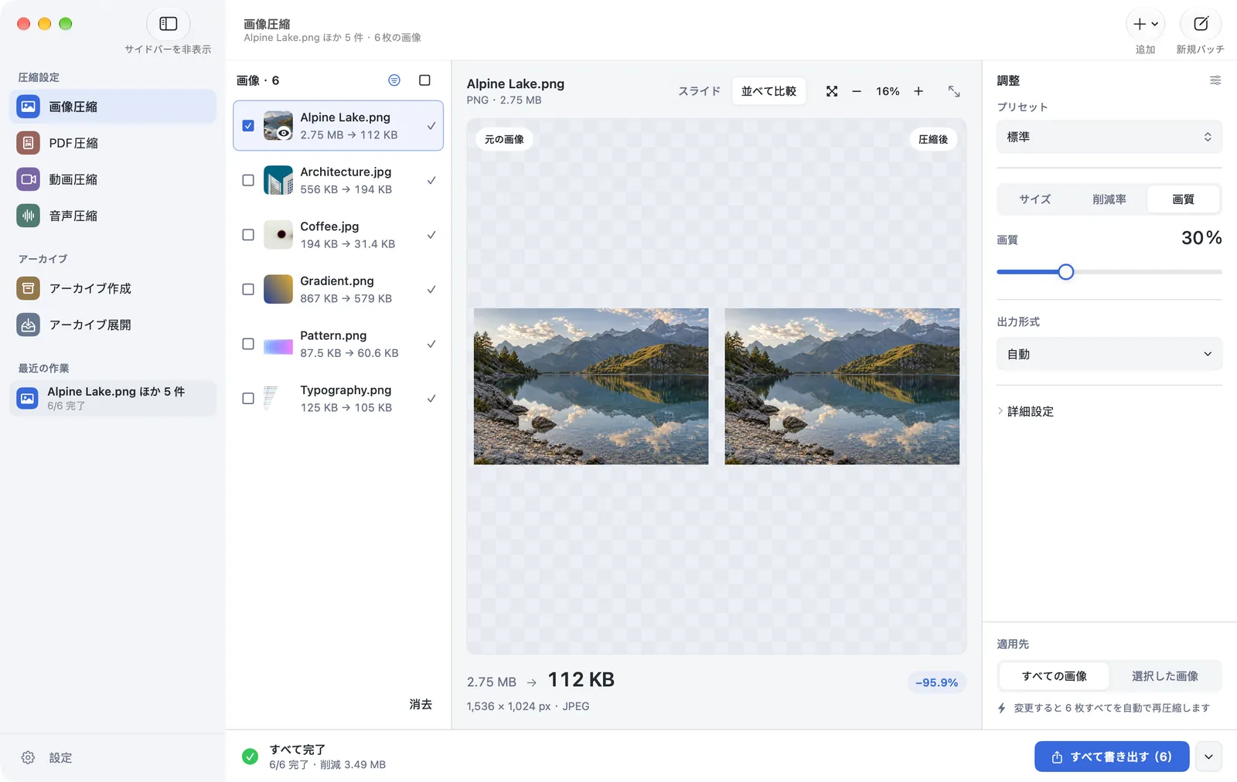This screenshot has width=1237, height=782.
Task: Click the fit-to-screen zoom icon
Action: [x=832, y=91]
